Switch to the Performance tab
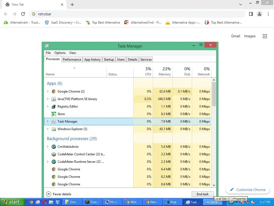274x206 pixels. point(72,60)
